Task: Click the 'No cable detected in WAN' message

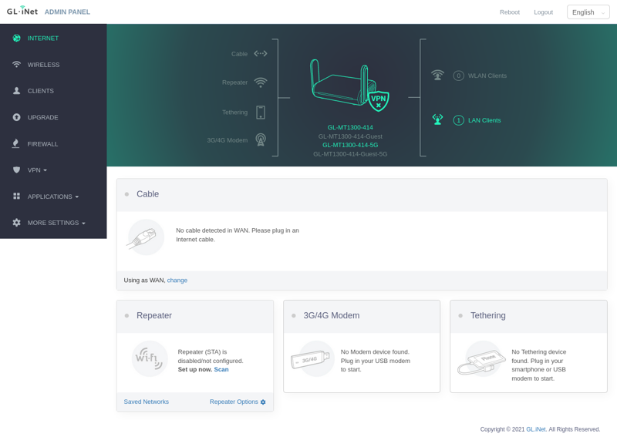Action: click(238, 235)
